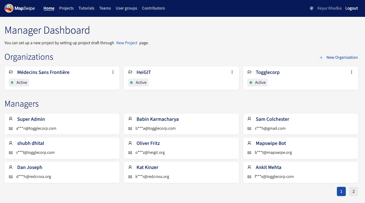Open the Tutorials navigation tab

(86, 8)
